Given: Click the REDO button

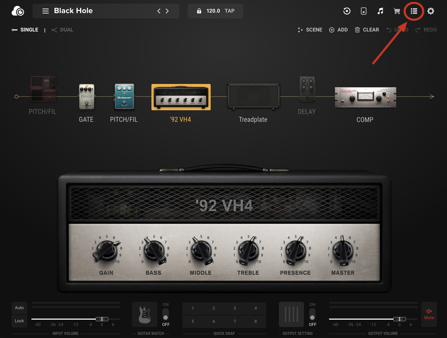Looking at the screenshot, I should pos(426,30).
